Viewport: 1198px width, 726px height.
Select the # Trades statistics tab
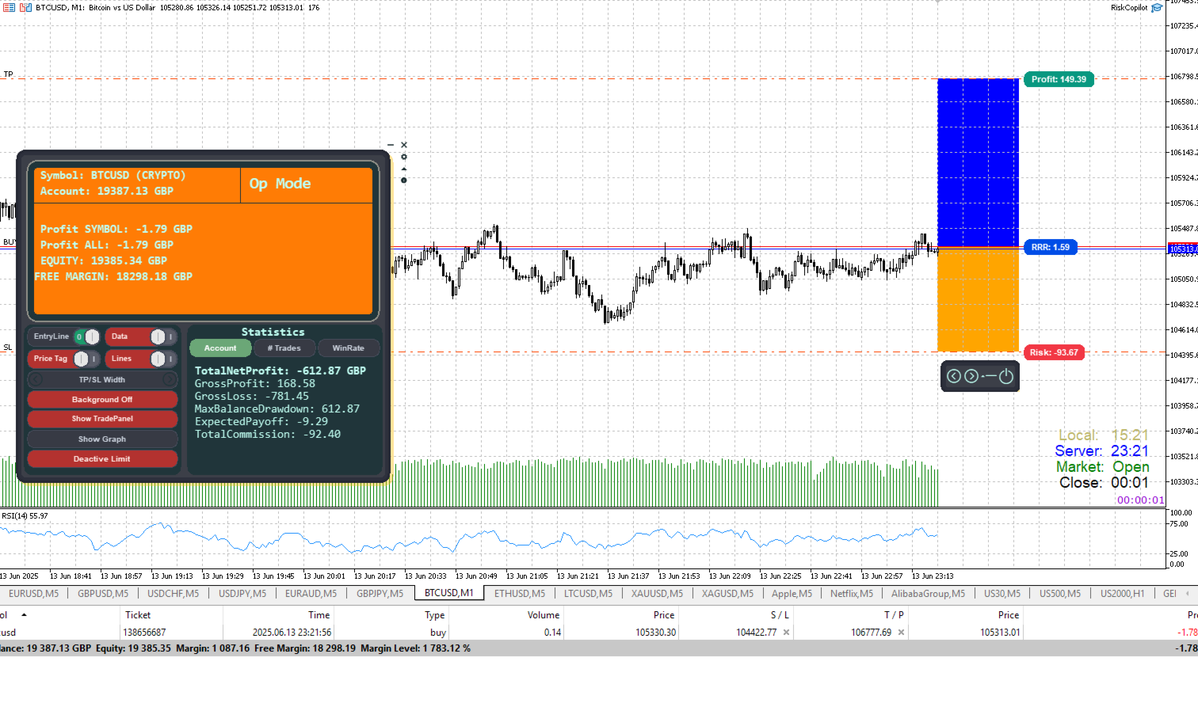coord(284,348)
